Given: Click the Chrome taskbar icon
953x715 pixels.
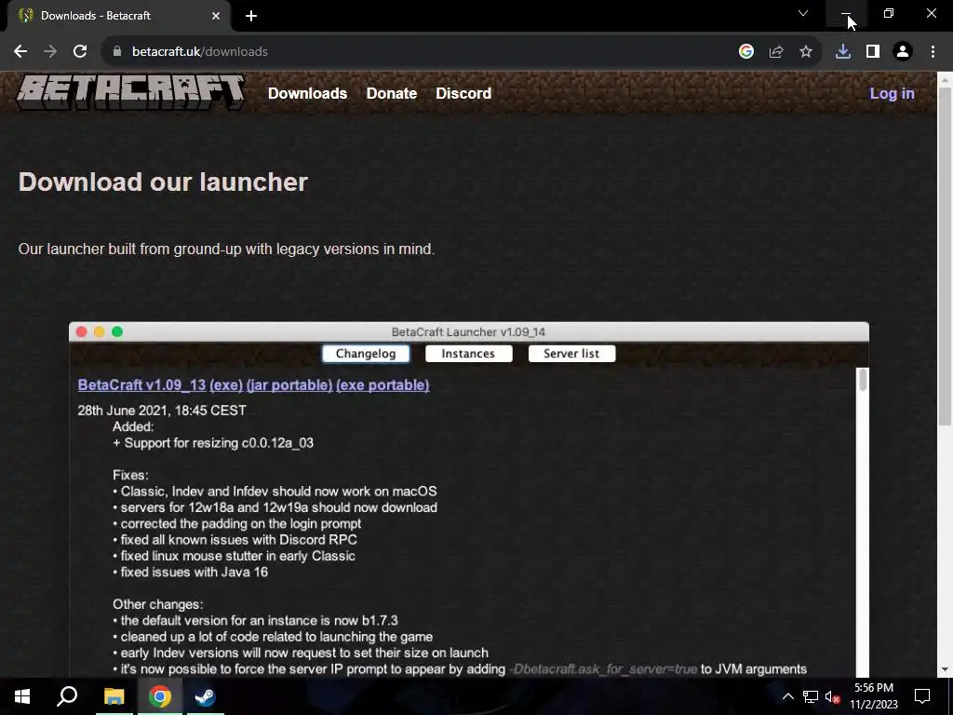Looking at the screenshot, I should coord(160,696).
